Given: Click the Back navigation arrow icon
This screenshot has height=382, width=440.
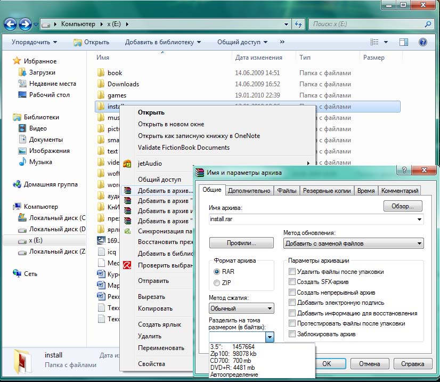Looking at the screenshot, I should coord(11,24).
